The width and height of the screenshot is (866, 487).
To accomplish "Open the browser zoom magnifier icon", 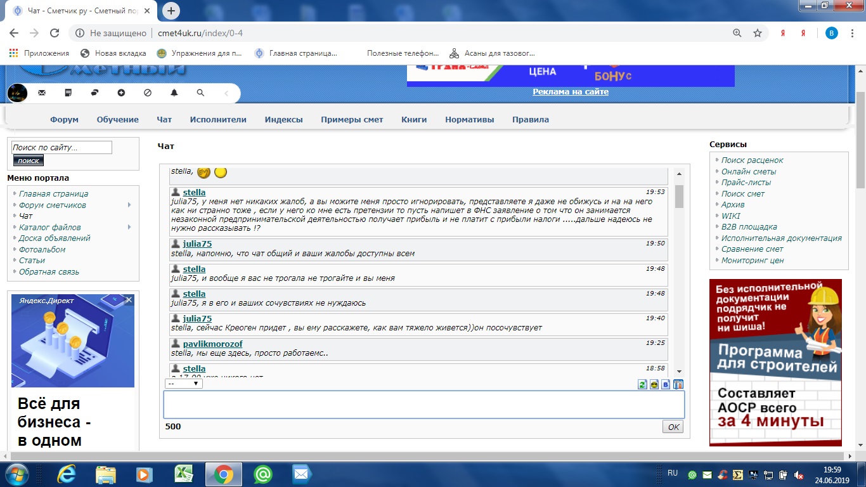I will click(x=737, y=33).
